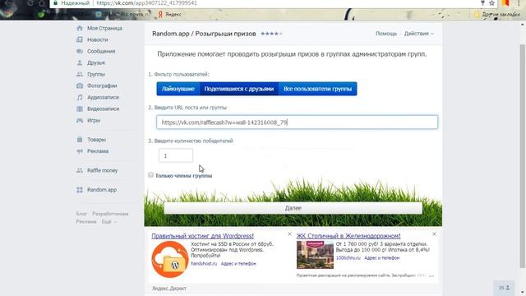Open the Реклама megaphone icon
The width and height of the screenshot is (526, 296).
pos(80,151)
